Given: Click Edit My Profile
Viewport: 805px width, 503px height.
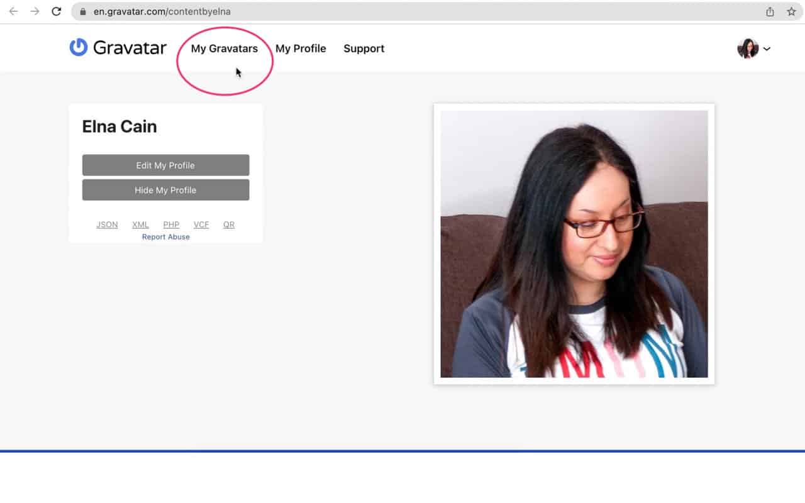Looking at the screenshot, I should [165, 165].
